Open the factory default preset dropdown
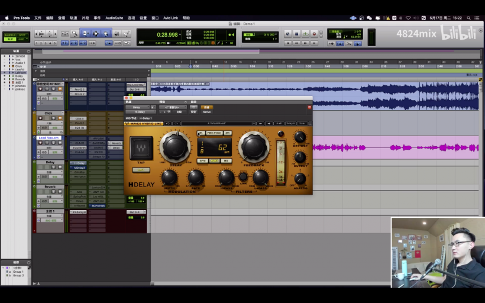485x303 pixels. pos(173,107)
